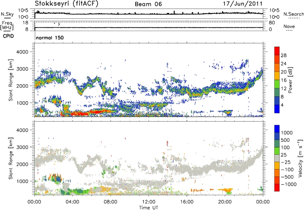This screenshot has width=304, height=210.
Task: Click the 'Freq. [MHz]' axis label
Action: tap(7, 25)
